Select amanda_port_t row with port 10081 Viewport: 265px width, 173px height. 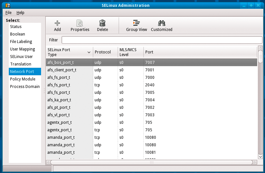152,152
